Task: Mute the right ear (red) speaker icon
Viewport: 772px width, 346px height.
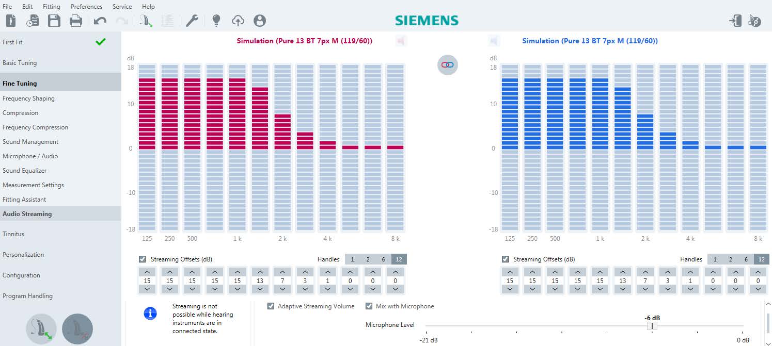Action: click(x=401, y=41)
